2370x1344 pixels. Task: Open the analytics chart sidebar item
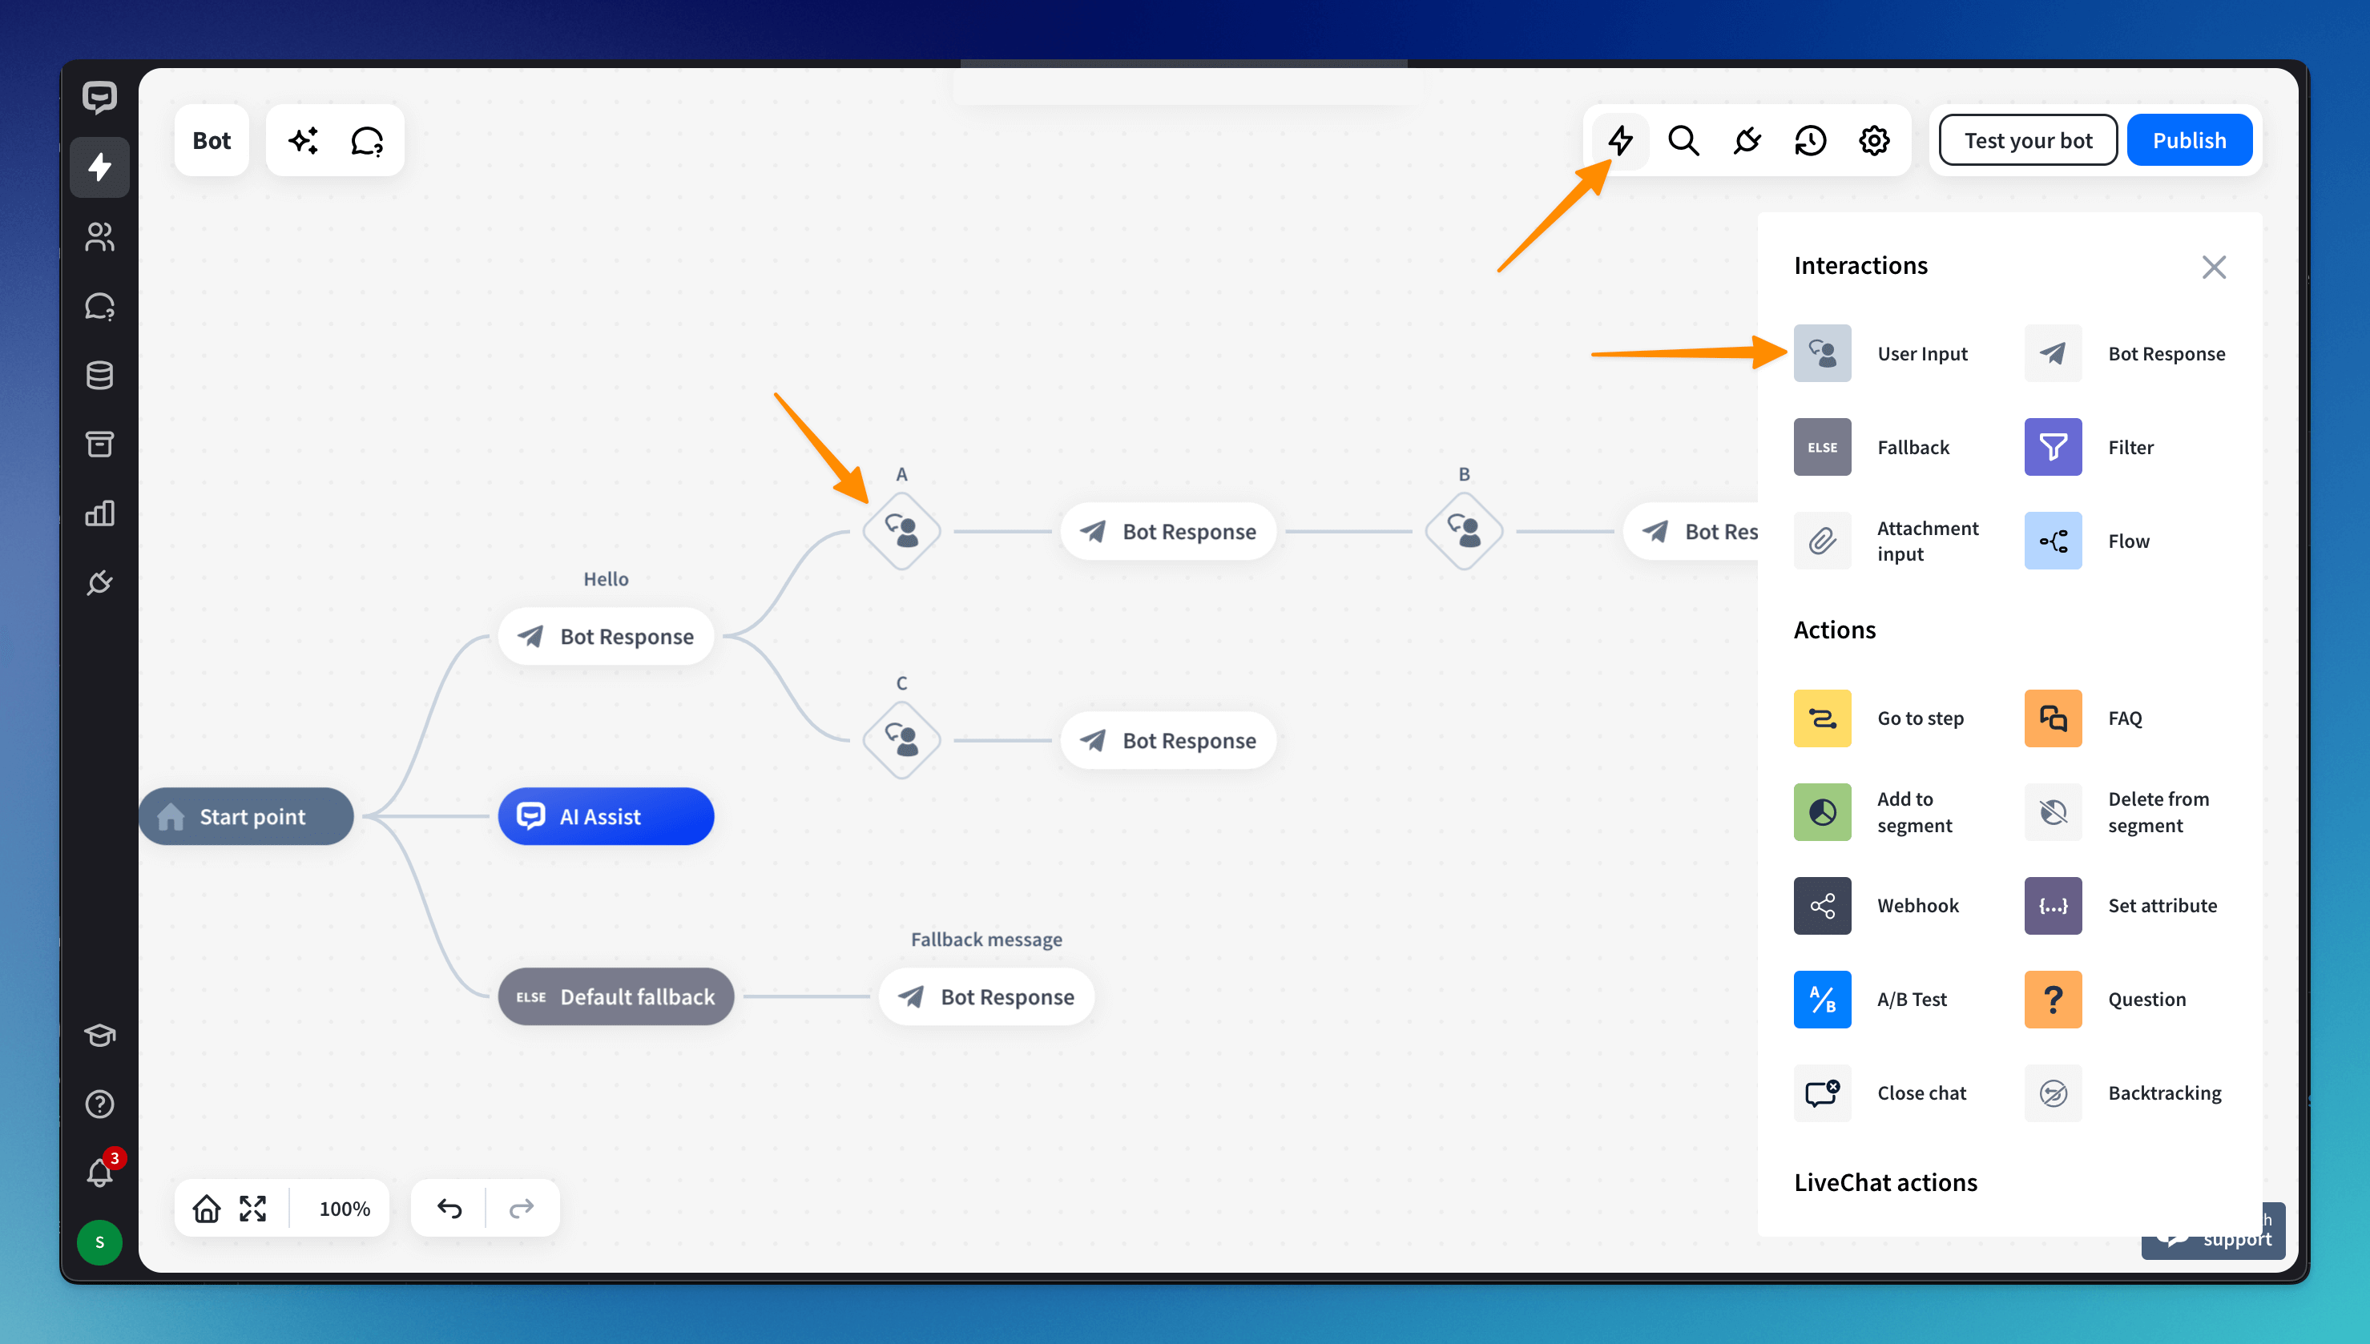coord(99,513)
